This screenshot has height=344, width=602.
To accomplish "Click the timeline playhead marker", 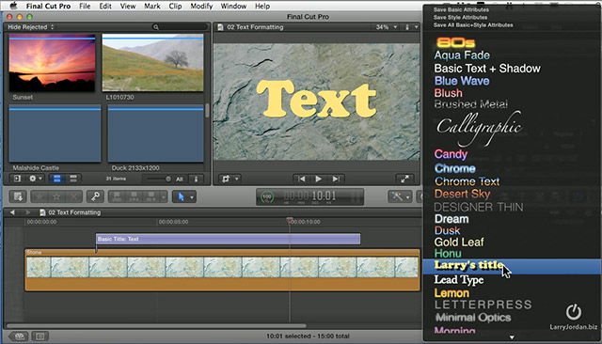I will [290, 220].
